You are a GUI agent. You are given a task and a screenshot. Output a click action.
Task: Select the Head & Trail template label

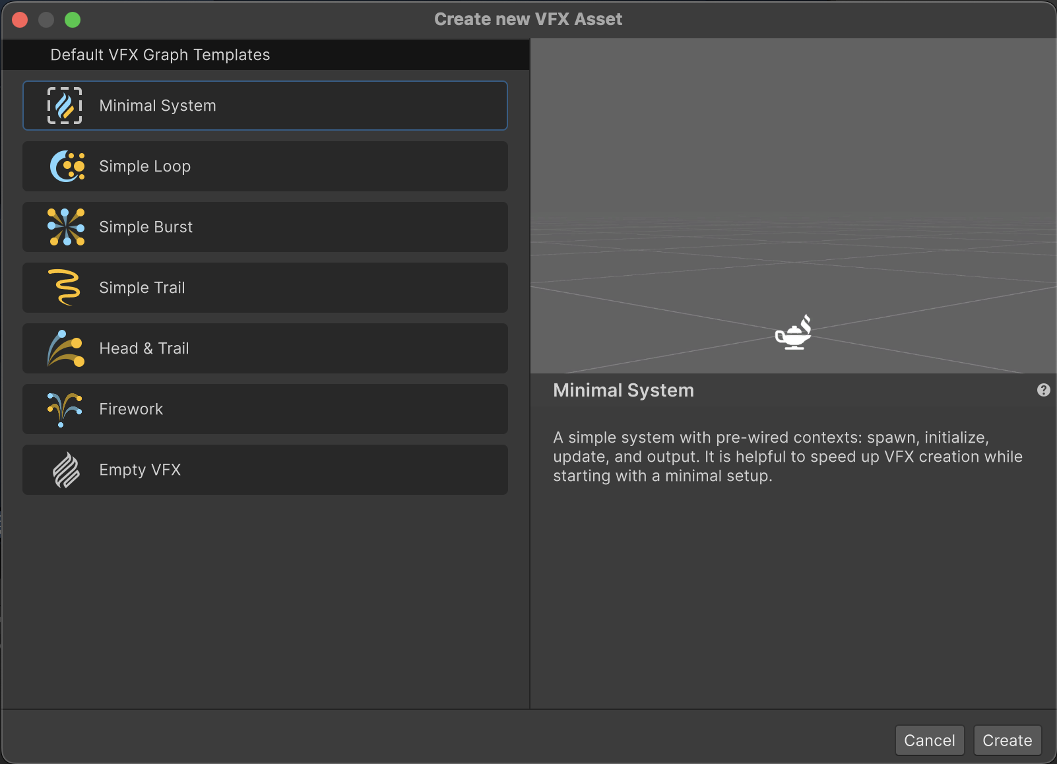click(144, 348)
